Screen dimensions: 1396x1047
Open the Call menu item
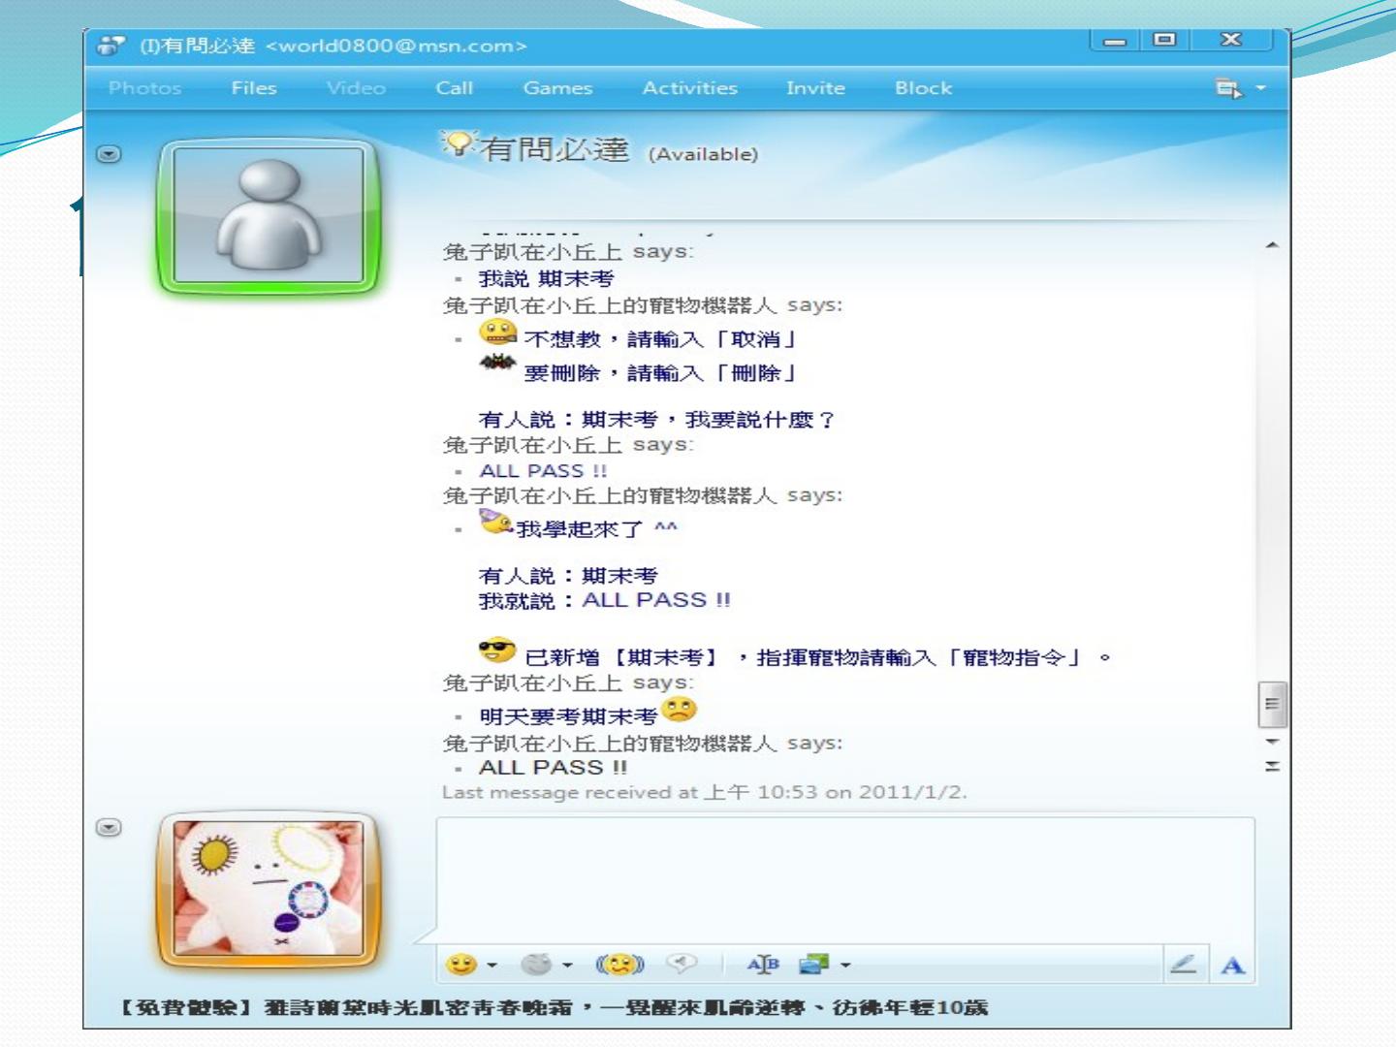coord(455,88)
